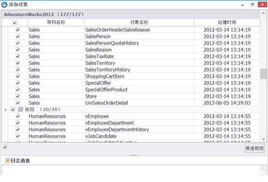The width and height of the screenshot is (268, 182).
Task: Select the Store object name
Action: pyautogui.click(x=91, y=96)
